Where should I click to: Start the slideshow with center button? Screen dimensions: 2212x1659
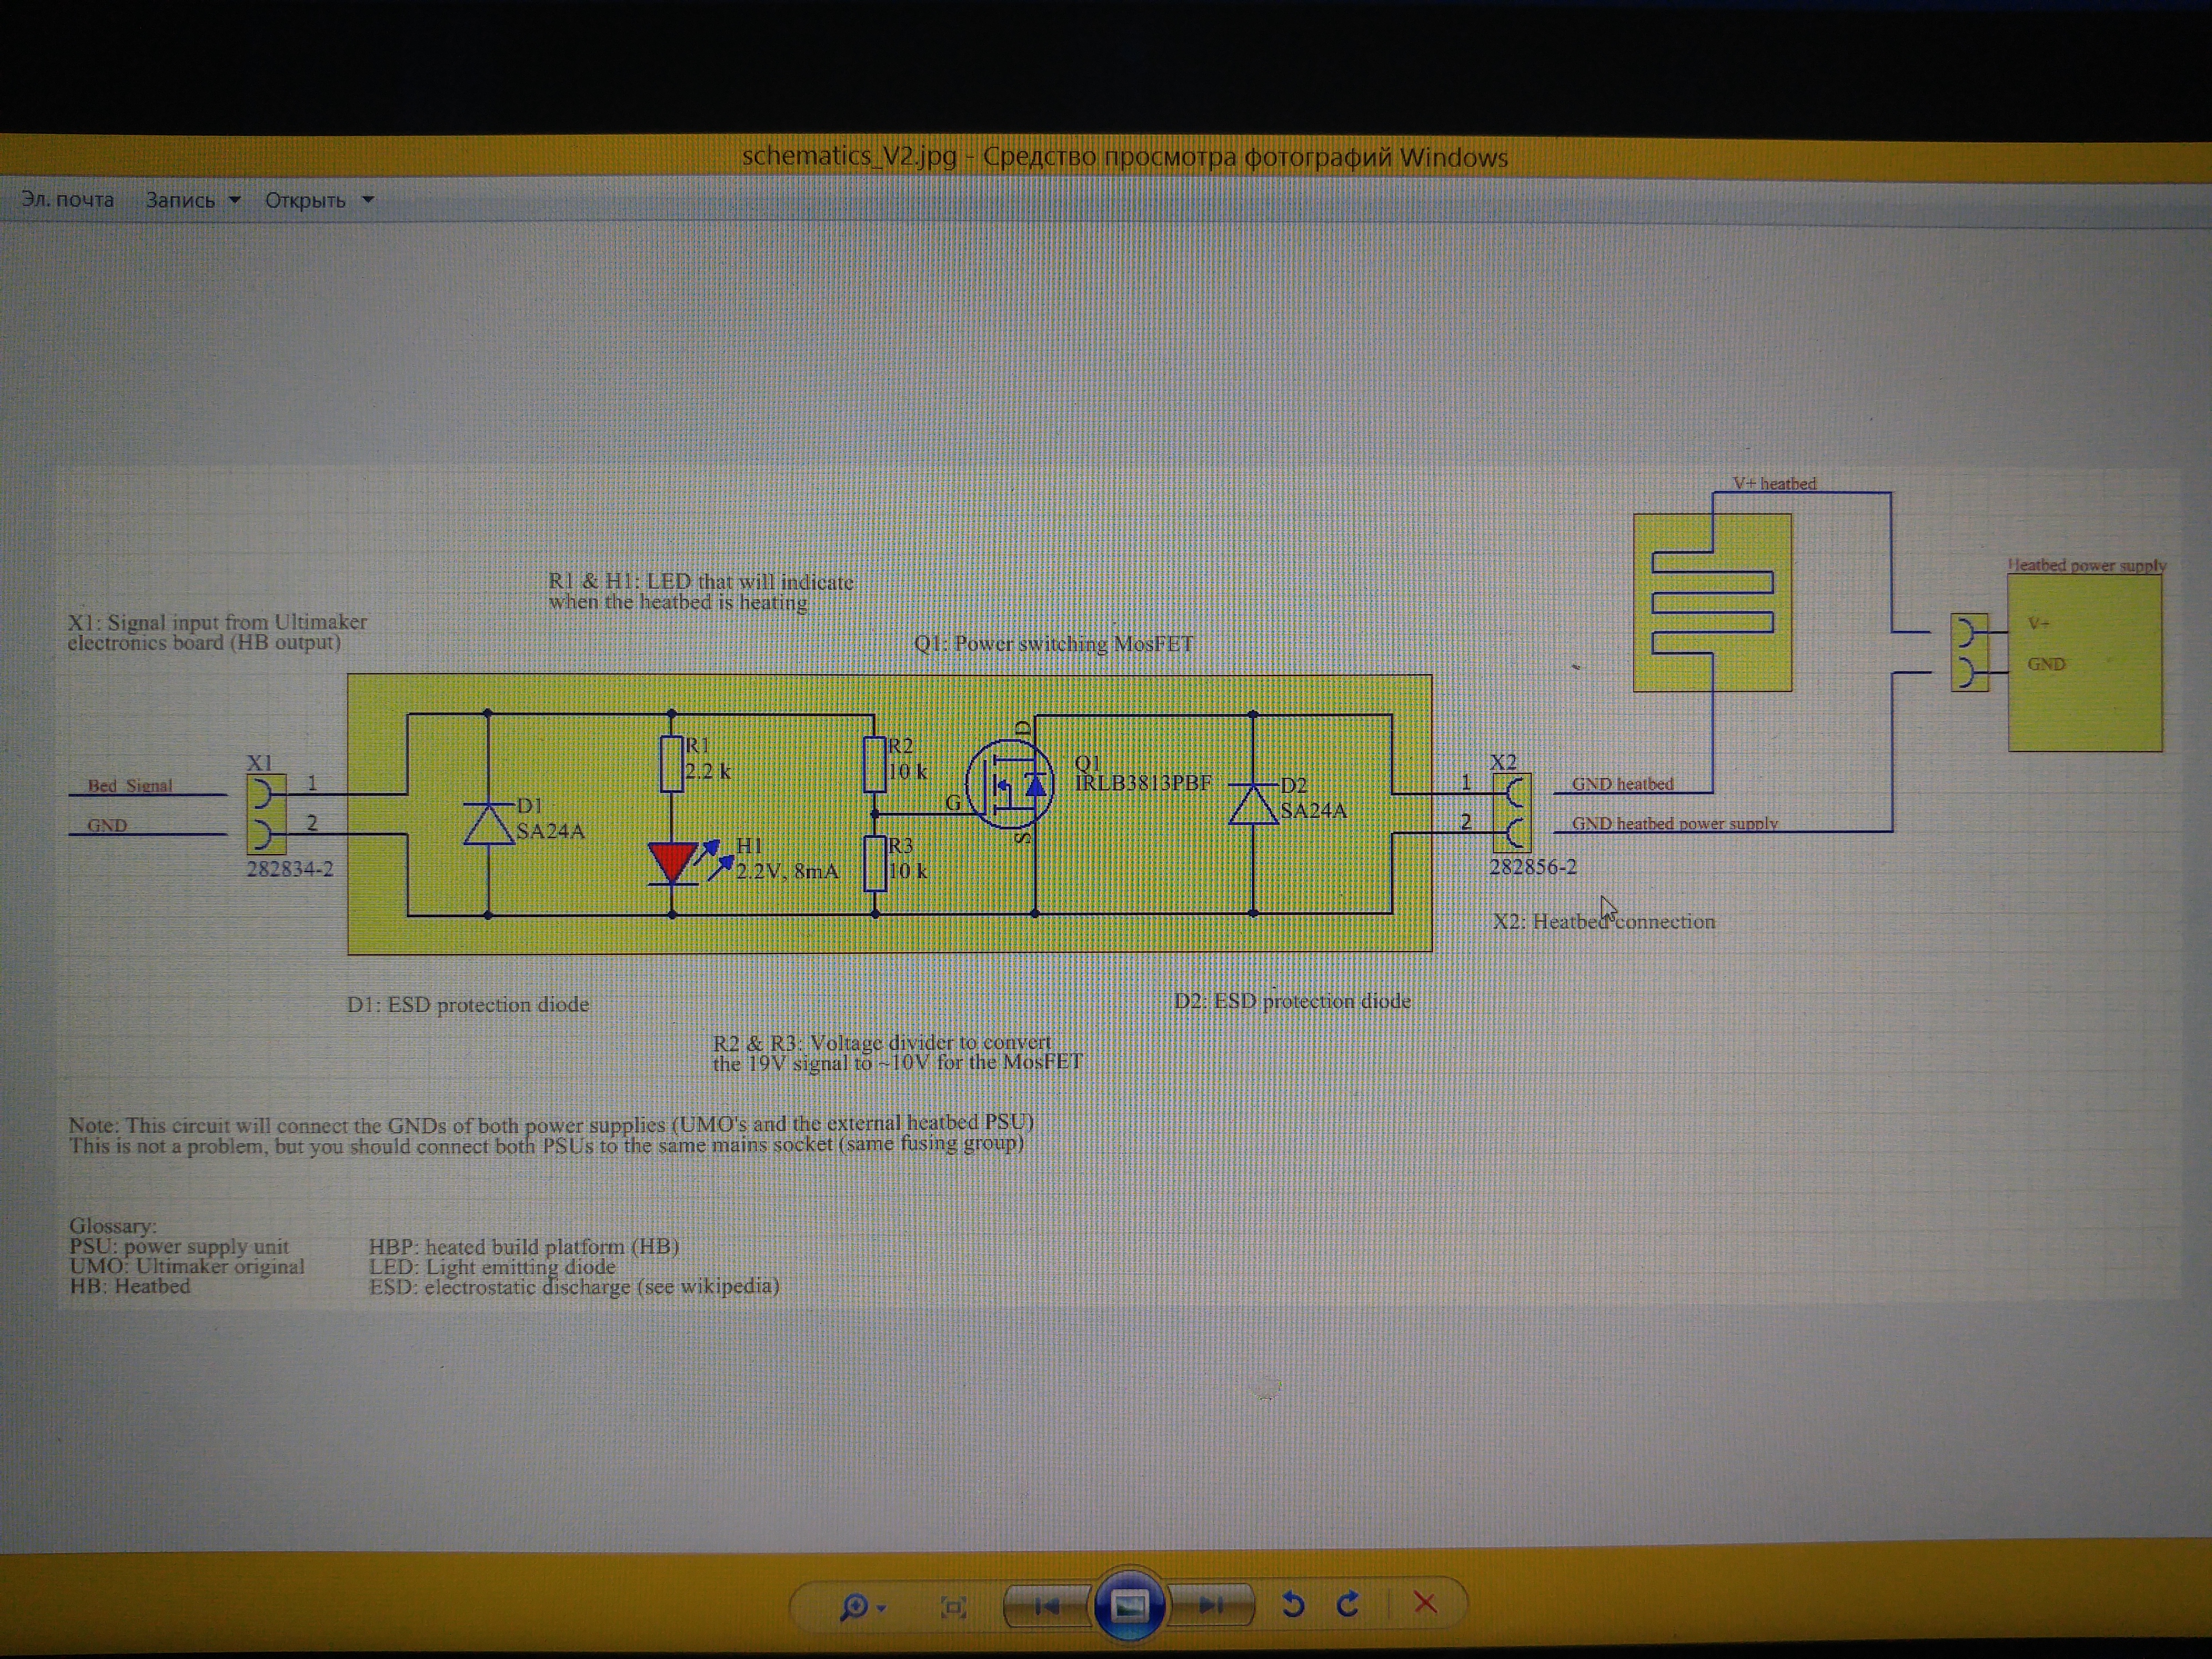[x=1129, y=1606]
